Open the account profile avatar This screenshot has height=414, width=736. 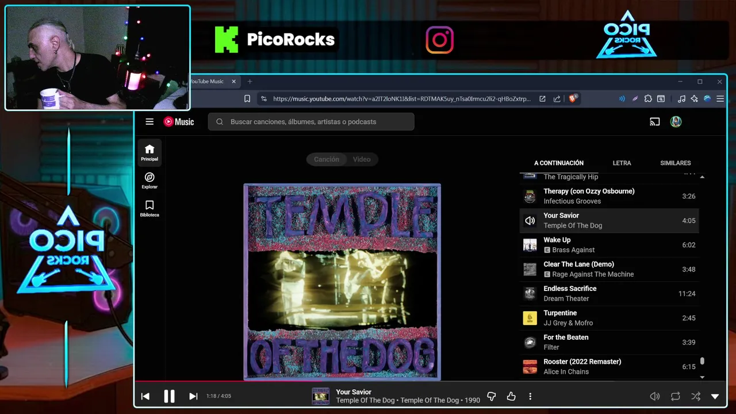coord(676,121)
